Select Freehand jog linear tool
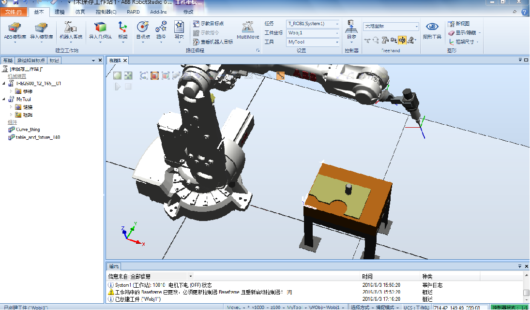The image size is (530, 310). click(x=394, y=41)
